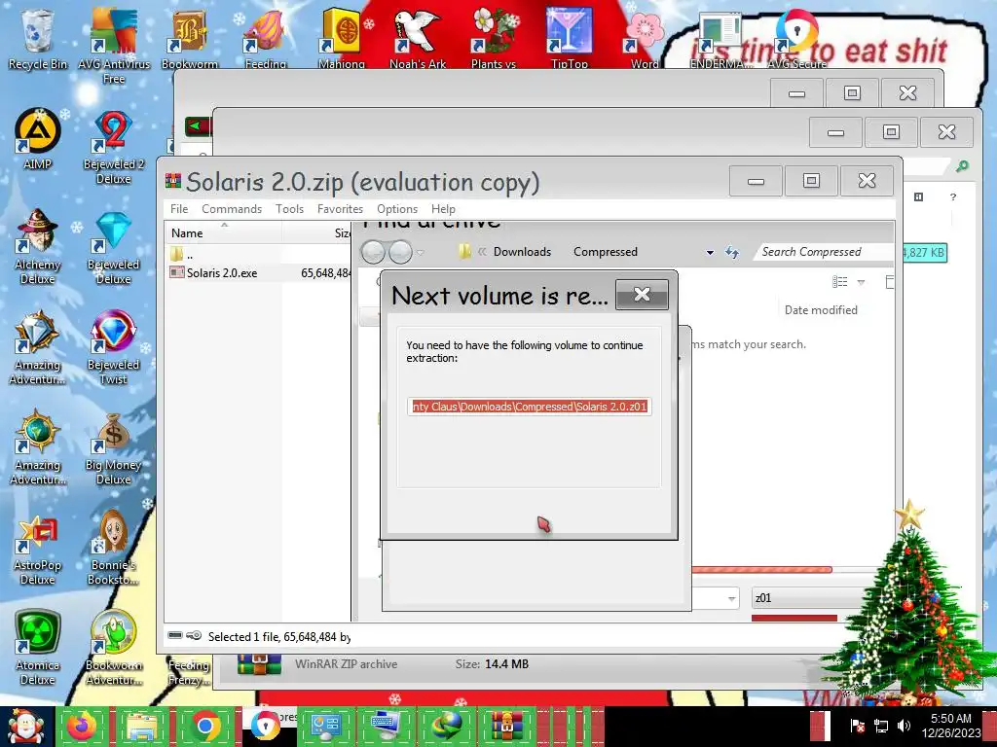Open Google Chrome from the taskbar
This screenshot has height=747, width=997.
[x=205, y=727]
